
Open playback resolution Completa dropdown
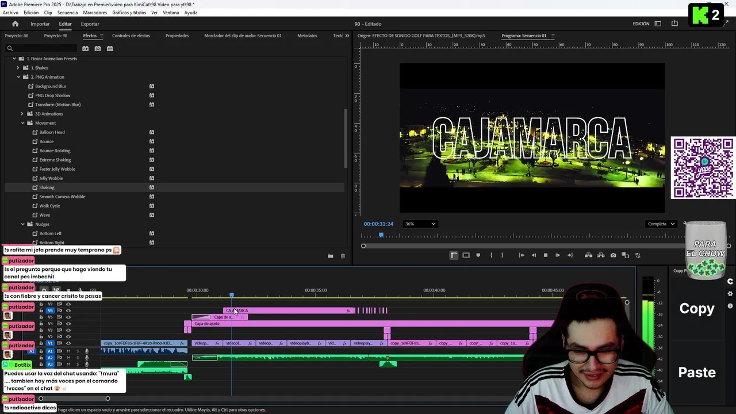661,224
